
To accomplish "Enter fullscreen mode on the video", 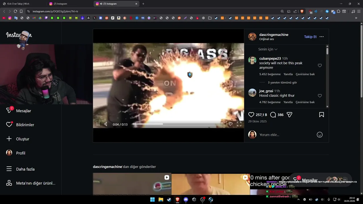I will pos(239,124).
